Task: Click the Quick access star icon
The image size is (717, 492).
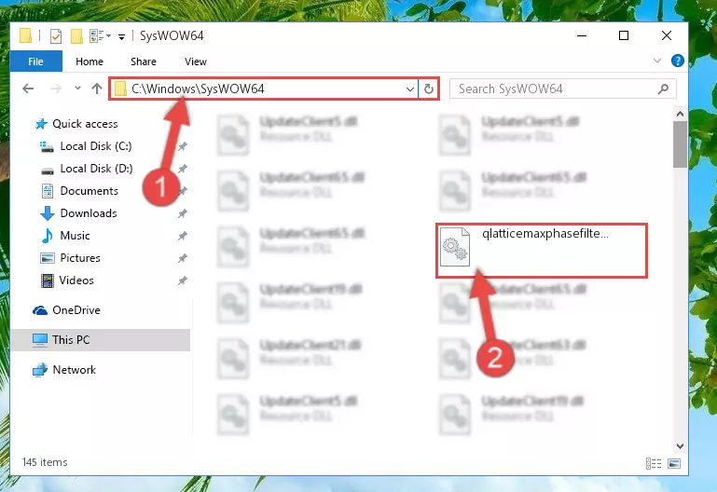Action: [x=41, y=124]
